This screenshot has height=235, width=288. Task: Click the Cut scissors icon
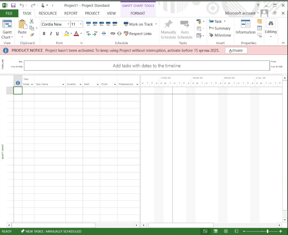point(32,21)
